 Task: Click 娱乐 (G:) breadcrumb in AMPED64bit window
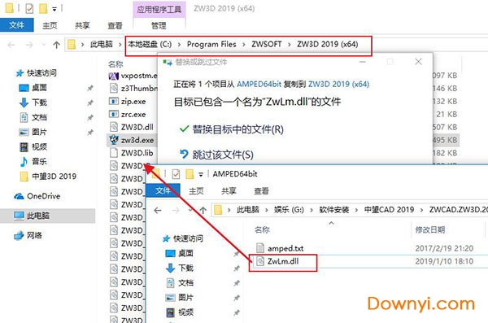click(289, 210)
